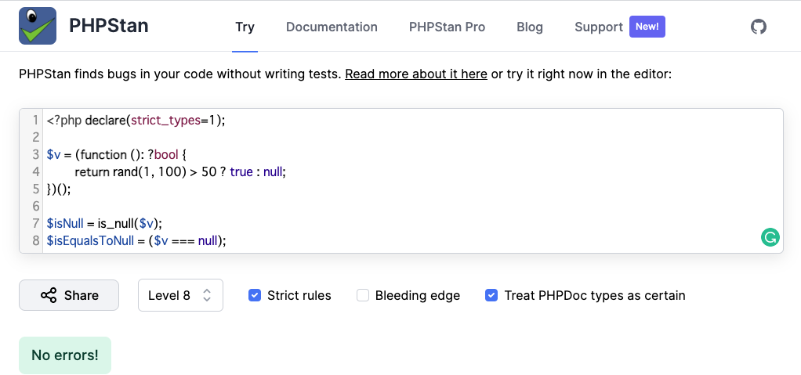The width and height of the screenshot is (801, 375).
Task: Enable the Bleeding edge checkbox
Action: coord(363,295)
